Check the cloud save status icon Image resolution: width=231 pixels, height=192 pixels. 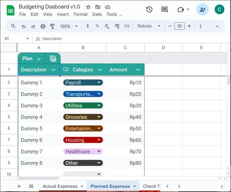point(108,7)
